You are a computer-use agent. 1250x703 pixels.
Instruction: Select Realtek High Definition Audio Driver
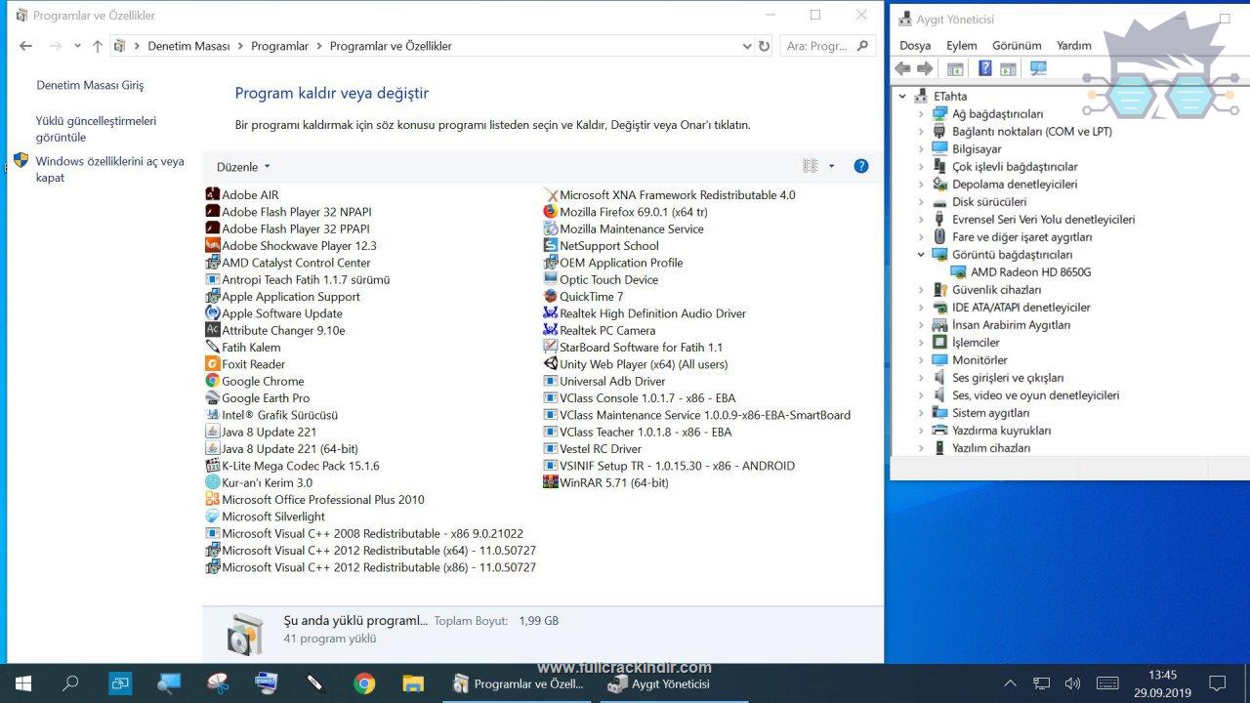[652, 313]
